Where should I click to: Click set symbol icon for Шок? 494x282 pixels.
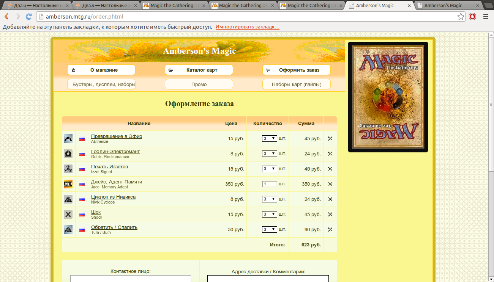[68, 215]
